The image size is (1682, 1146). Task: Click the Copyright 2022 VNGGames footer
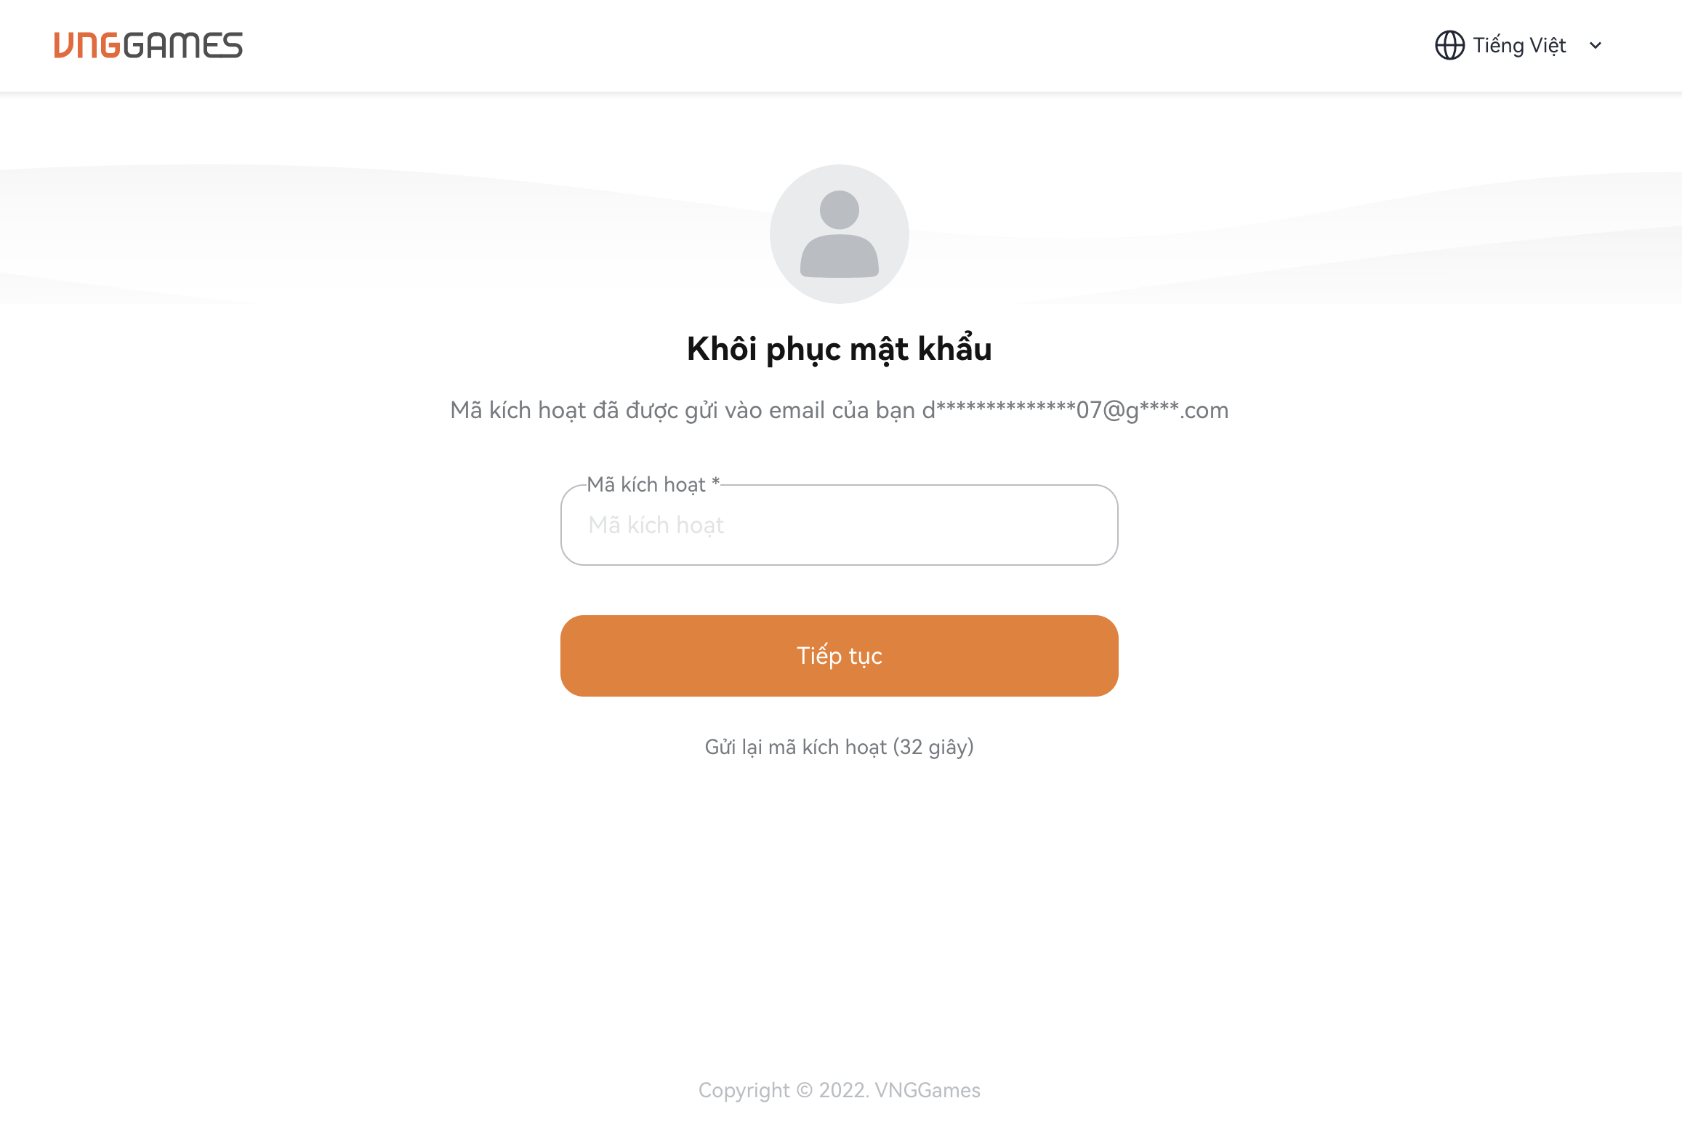(x=840, y=1090)
